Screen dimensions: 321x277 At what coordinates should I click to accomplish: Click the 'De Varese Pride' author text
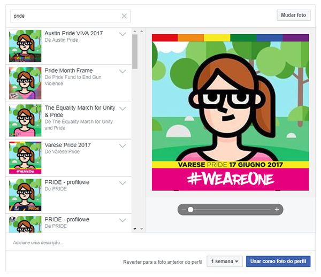click(62, 151)
